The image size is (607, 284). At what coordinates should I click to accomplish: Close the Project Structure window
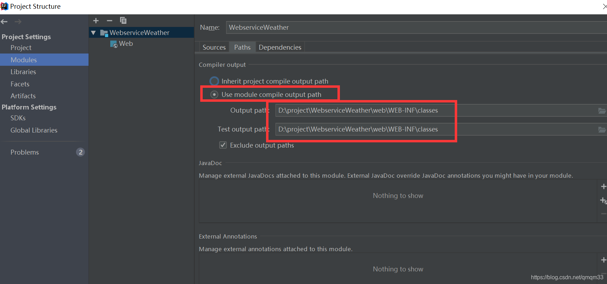coord(604,6)
